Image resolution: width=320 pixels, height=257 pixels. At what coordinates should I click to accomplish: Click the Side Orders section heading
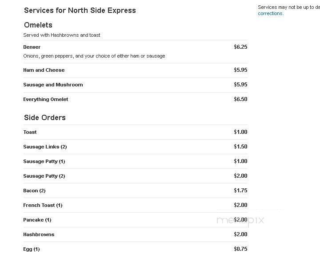point(45,117)
